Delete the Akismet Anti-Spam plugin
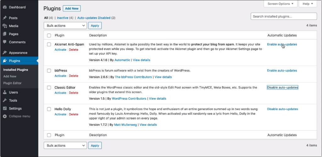 coord(74,50)
